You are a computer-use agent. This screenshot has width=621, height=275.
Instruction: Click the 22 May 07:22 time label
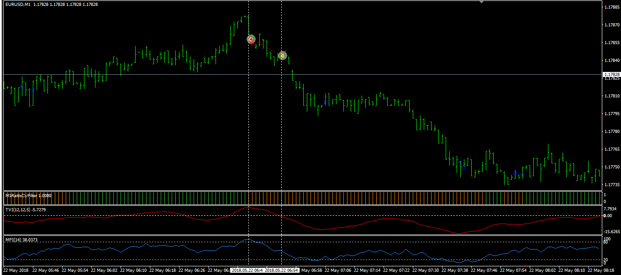coord(396,270)
